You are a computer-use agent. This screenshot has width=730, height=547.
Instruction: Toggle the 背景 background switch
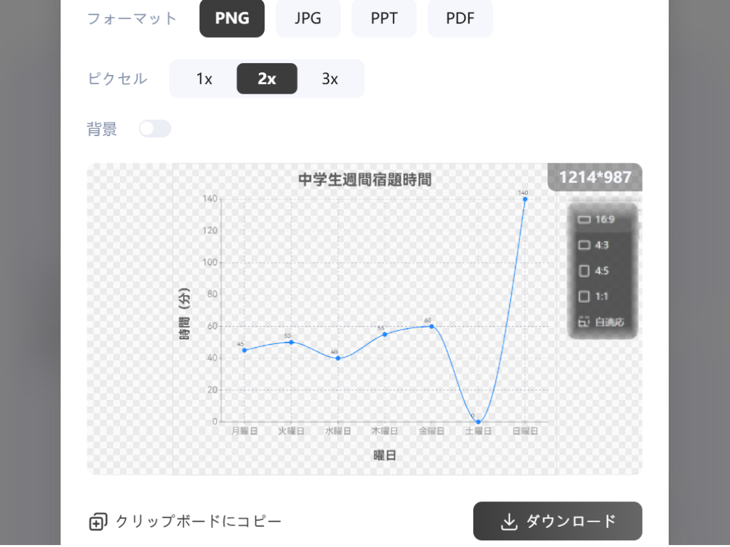point(155,129)
